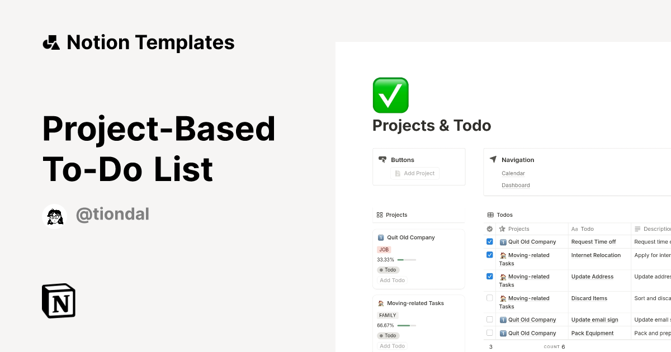Click the Notion logo in the bottom left

(x=58, y=301)
